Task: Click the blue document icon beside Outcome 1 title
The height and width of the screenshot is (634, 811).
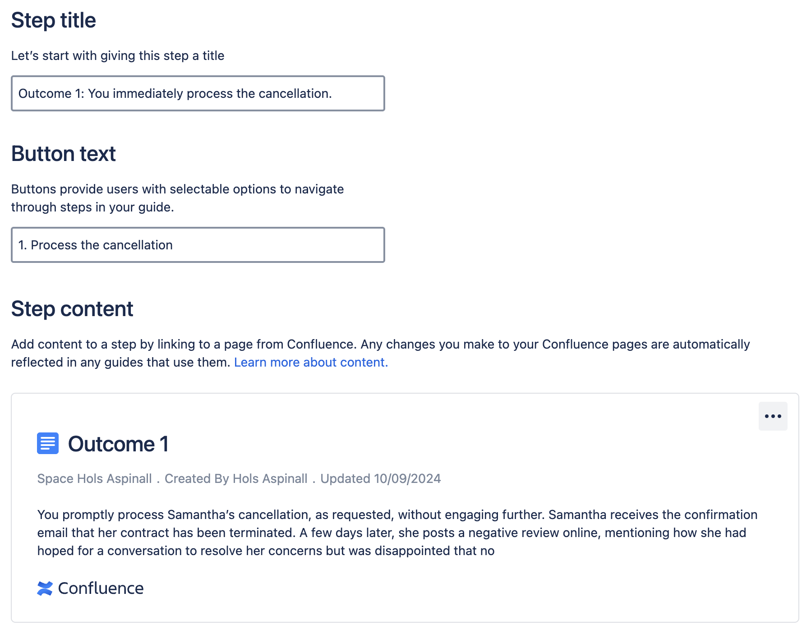Action: (47, 444)
